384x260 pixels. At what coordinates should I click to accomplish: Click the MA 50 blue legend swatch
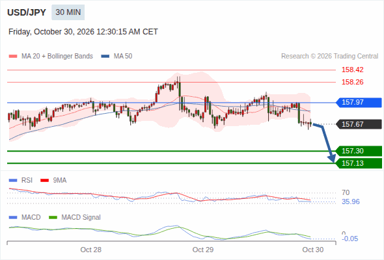click(105, 57)
